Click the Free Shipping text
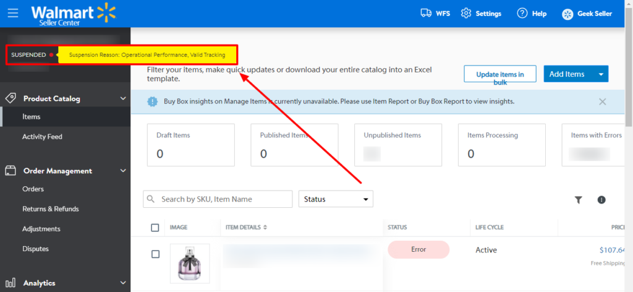 tap(608, 264)
